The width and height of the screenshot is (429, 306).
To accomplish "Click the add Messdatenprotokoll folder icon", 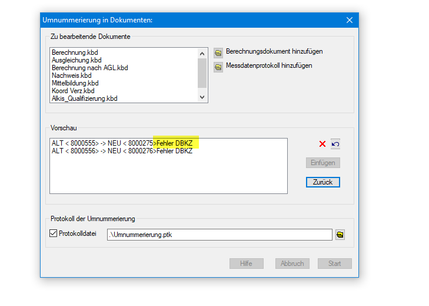I will coord(218,67).
